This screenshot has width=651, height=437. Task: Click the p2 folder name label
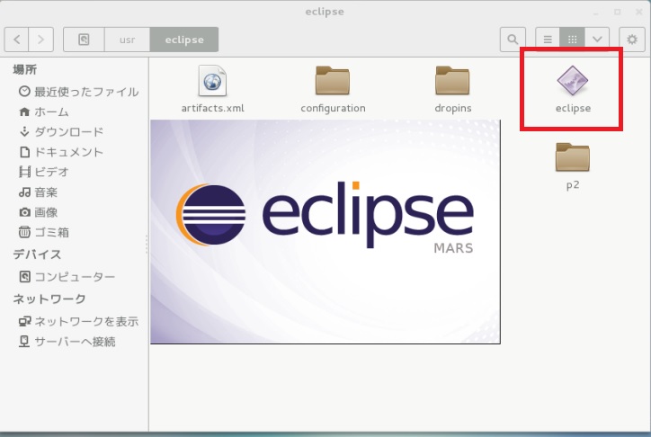573,185
